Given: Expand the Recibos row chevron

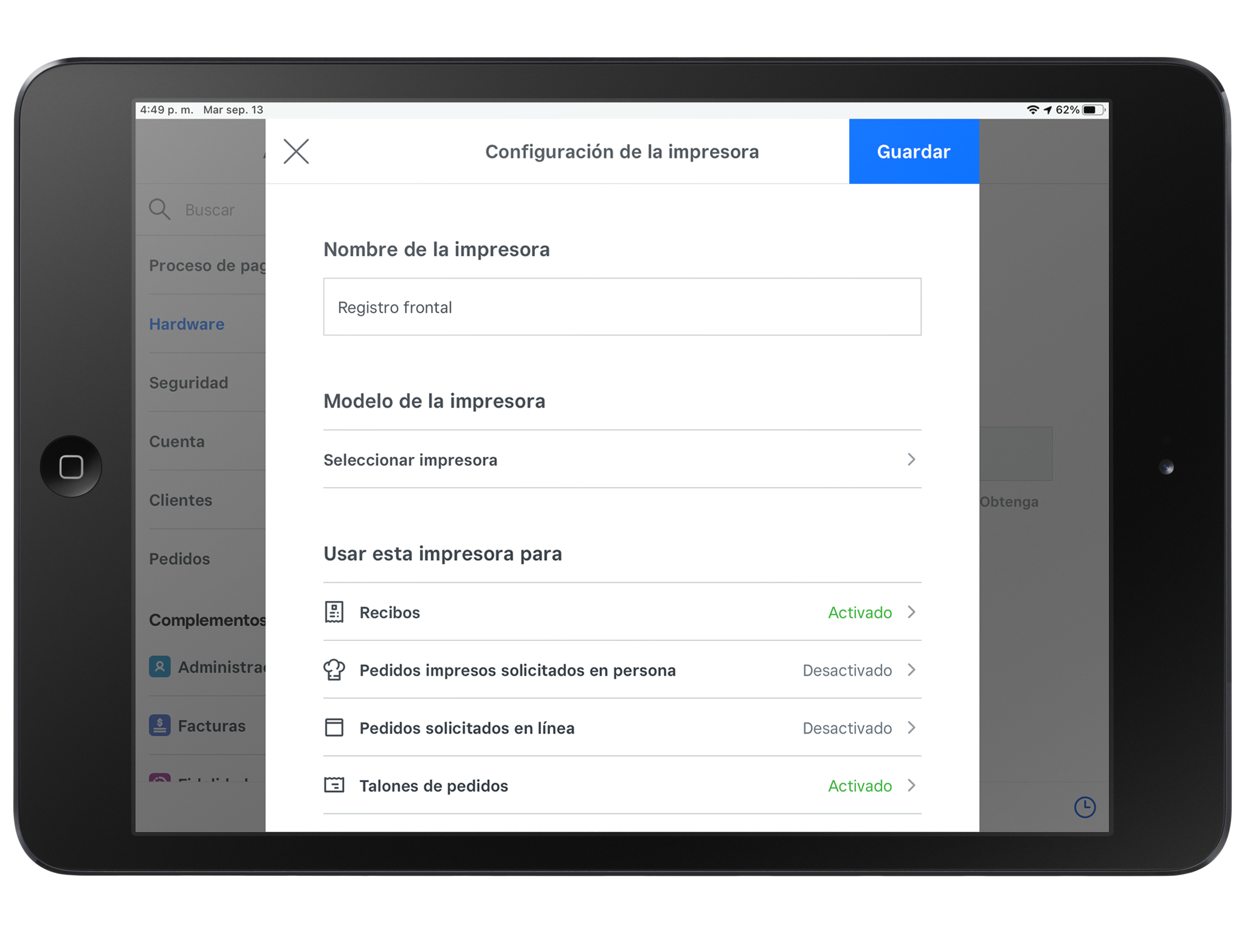Looking at the screenshot, I should point(911,612).
